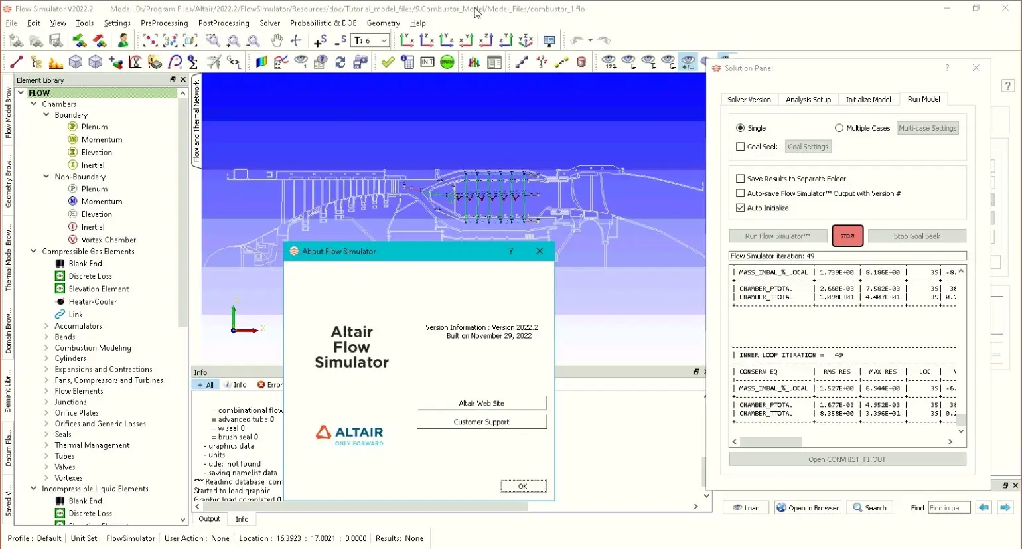Click the Export model red-arrow icon

pos(100,41)
